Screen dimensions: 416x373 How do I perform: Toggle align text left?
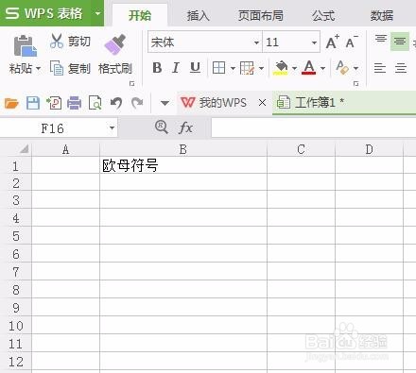(x=380, y=68)
